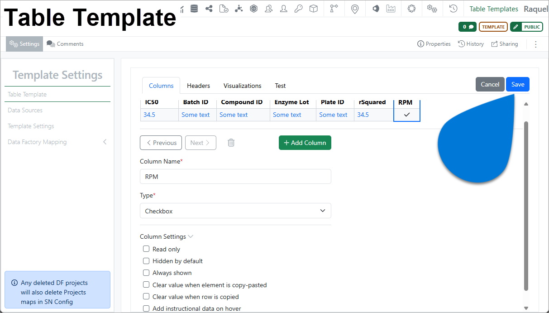Click the Cancel button
Viewport: 549px width, 313px height.
(490, 84)
